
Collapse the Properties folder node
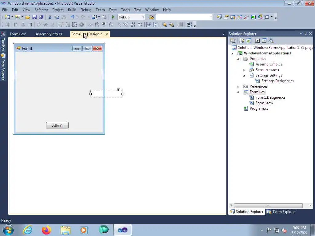point(238,59)
